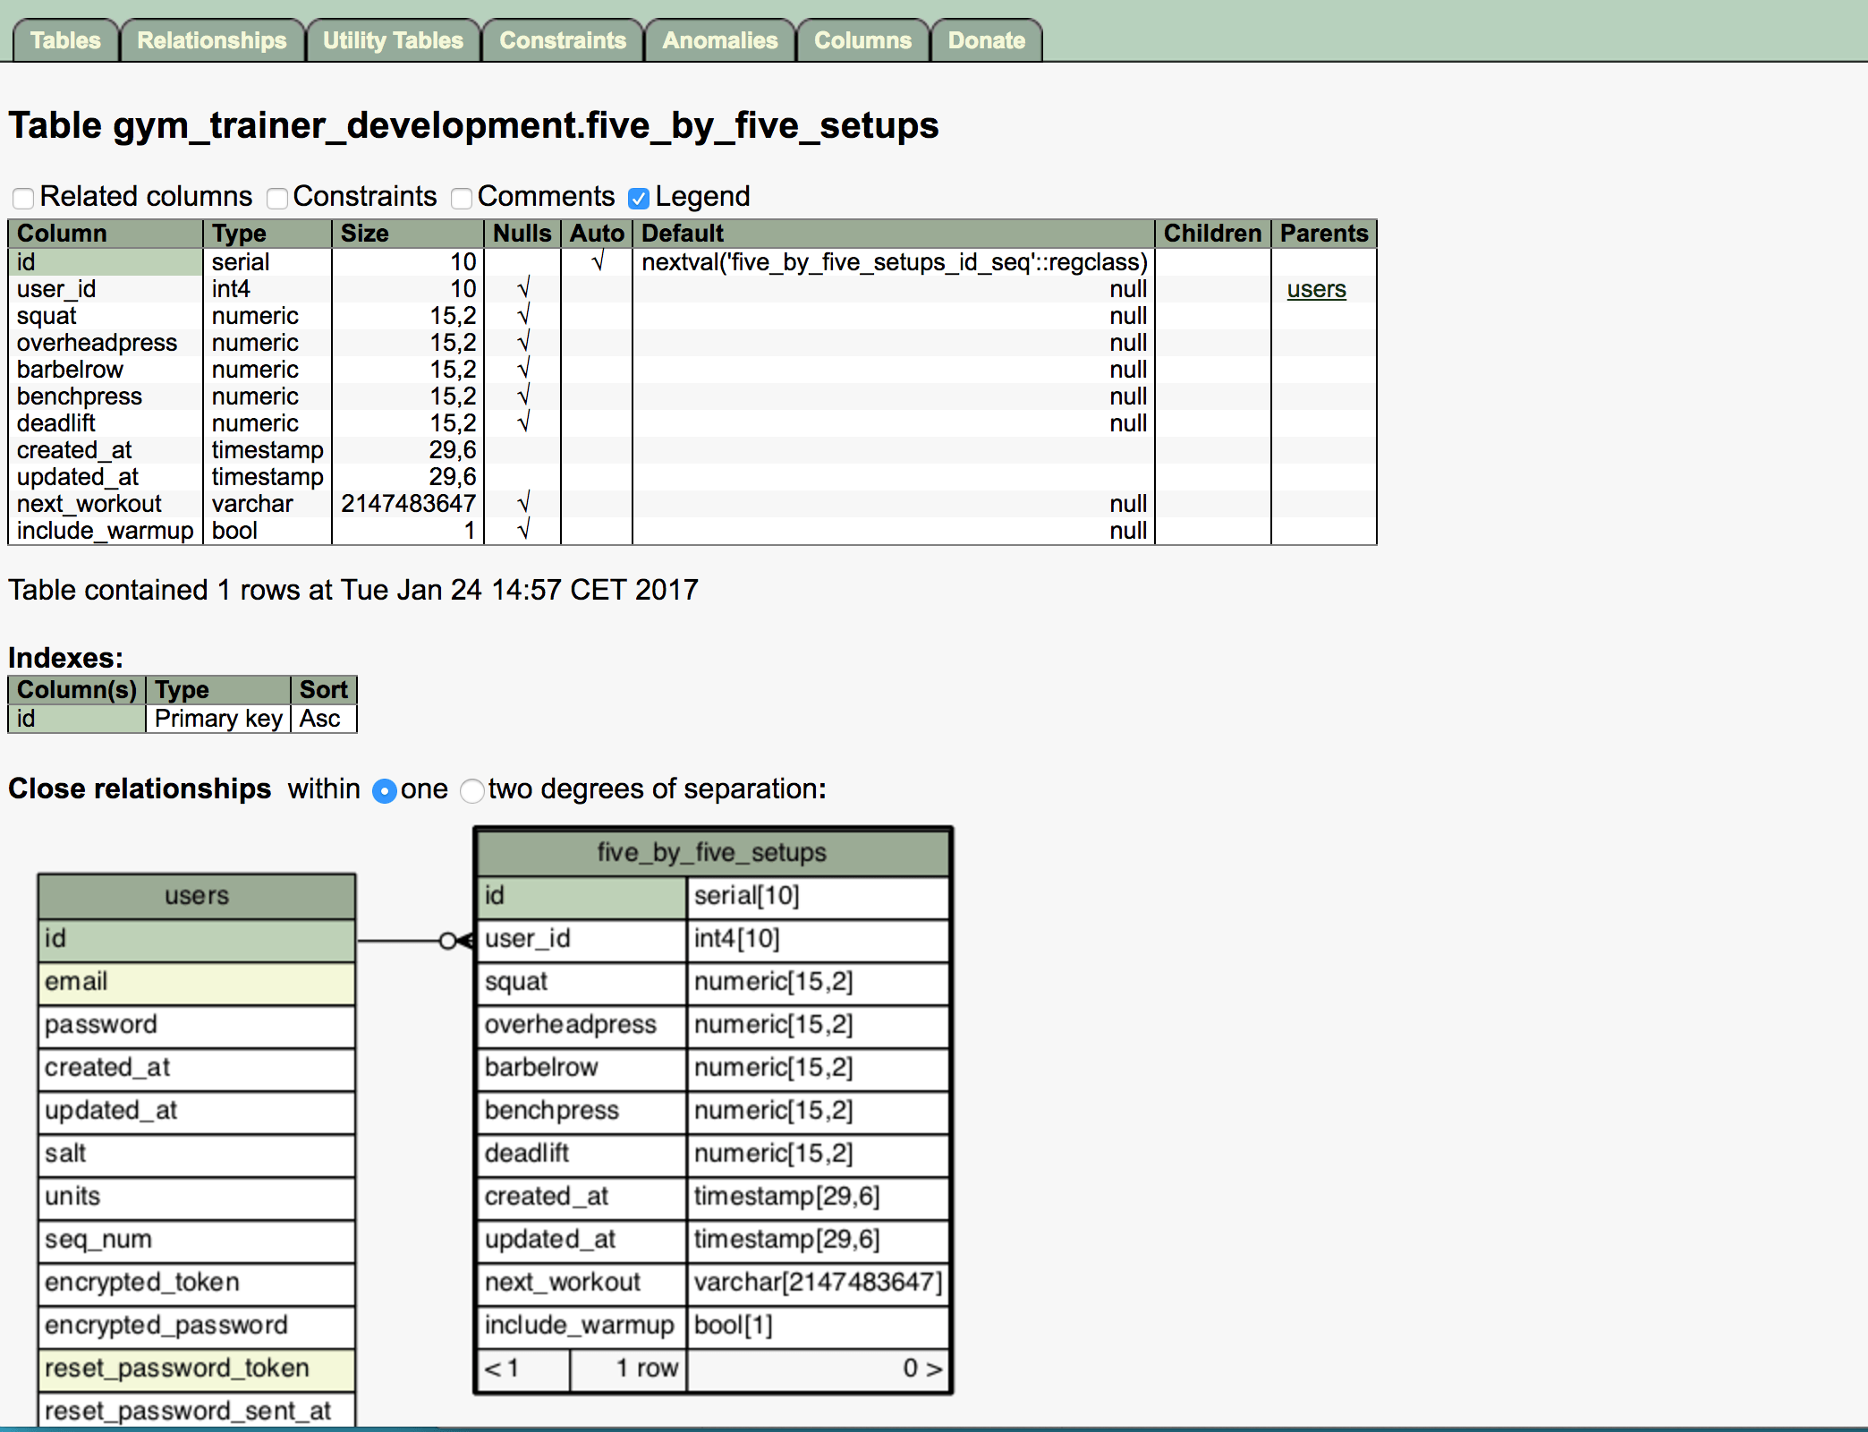
Task: Open the Anomalies tab
Action: coord(720,40)
